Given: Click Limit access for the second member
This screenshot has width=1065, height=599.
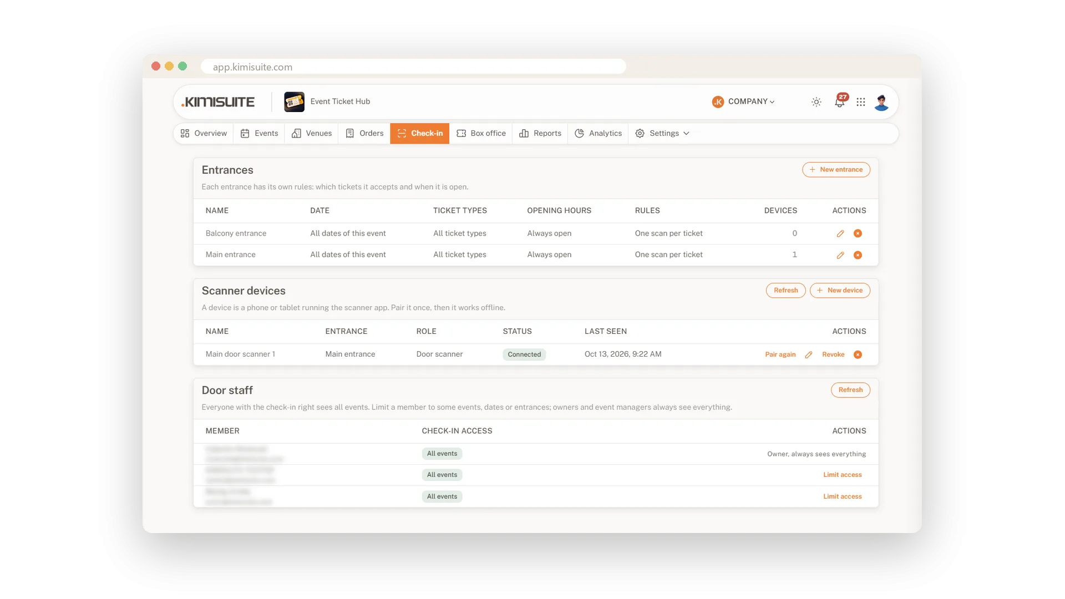Looking at the screenshot, I should click(x=842, y=475).
